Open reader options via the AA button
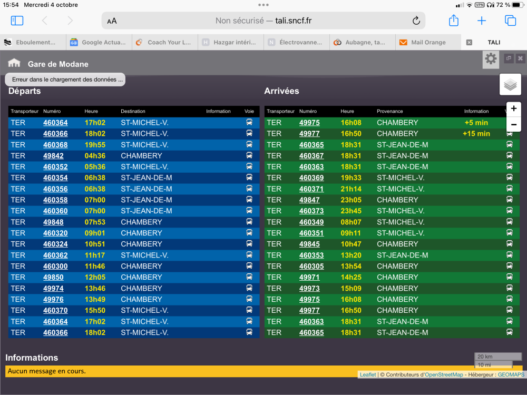 pyautogui.click(x=112, y=21)
